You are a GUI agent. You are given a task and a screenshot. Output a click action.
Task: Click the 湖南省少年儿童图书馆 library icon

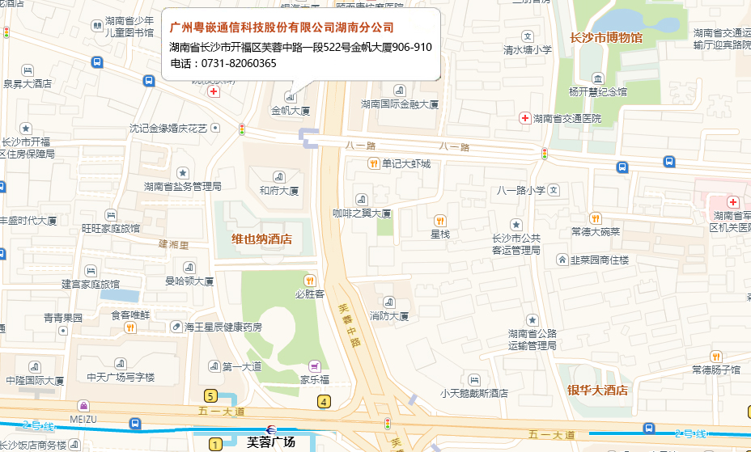97,25
